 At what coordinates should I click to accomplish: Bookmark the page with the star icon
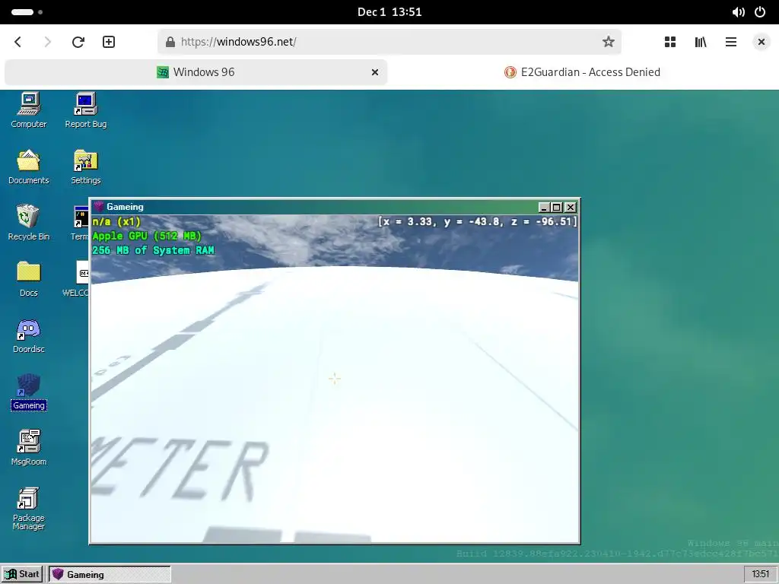(608, 42)
